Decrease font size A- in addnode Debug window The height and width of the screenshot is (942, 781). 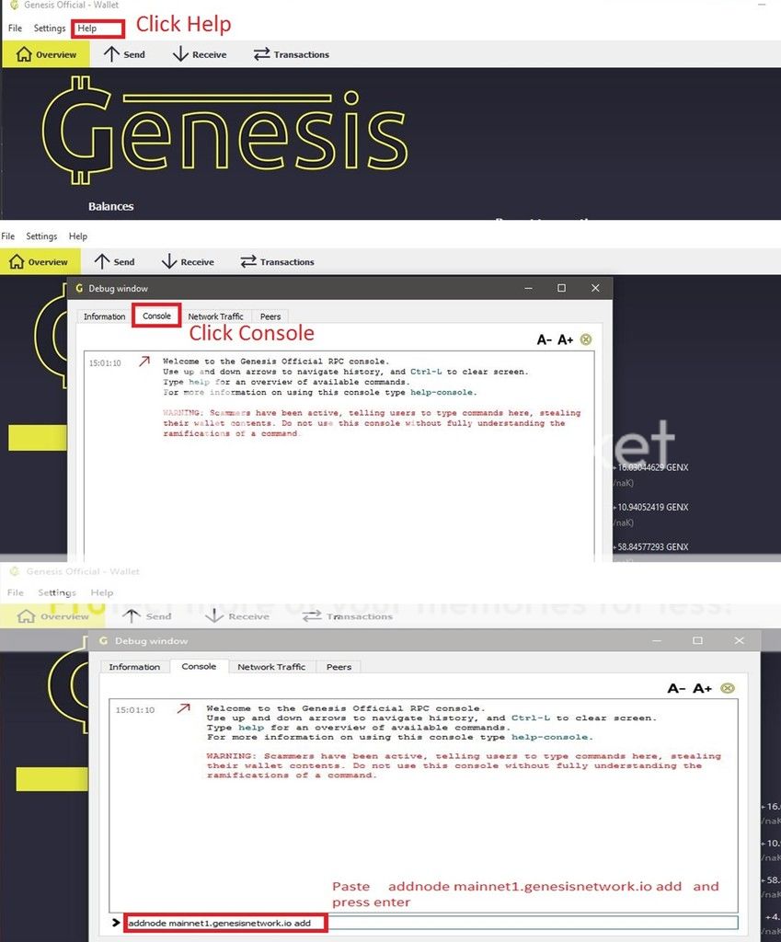pyautogui.click(x=676, y=688)
